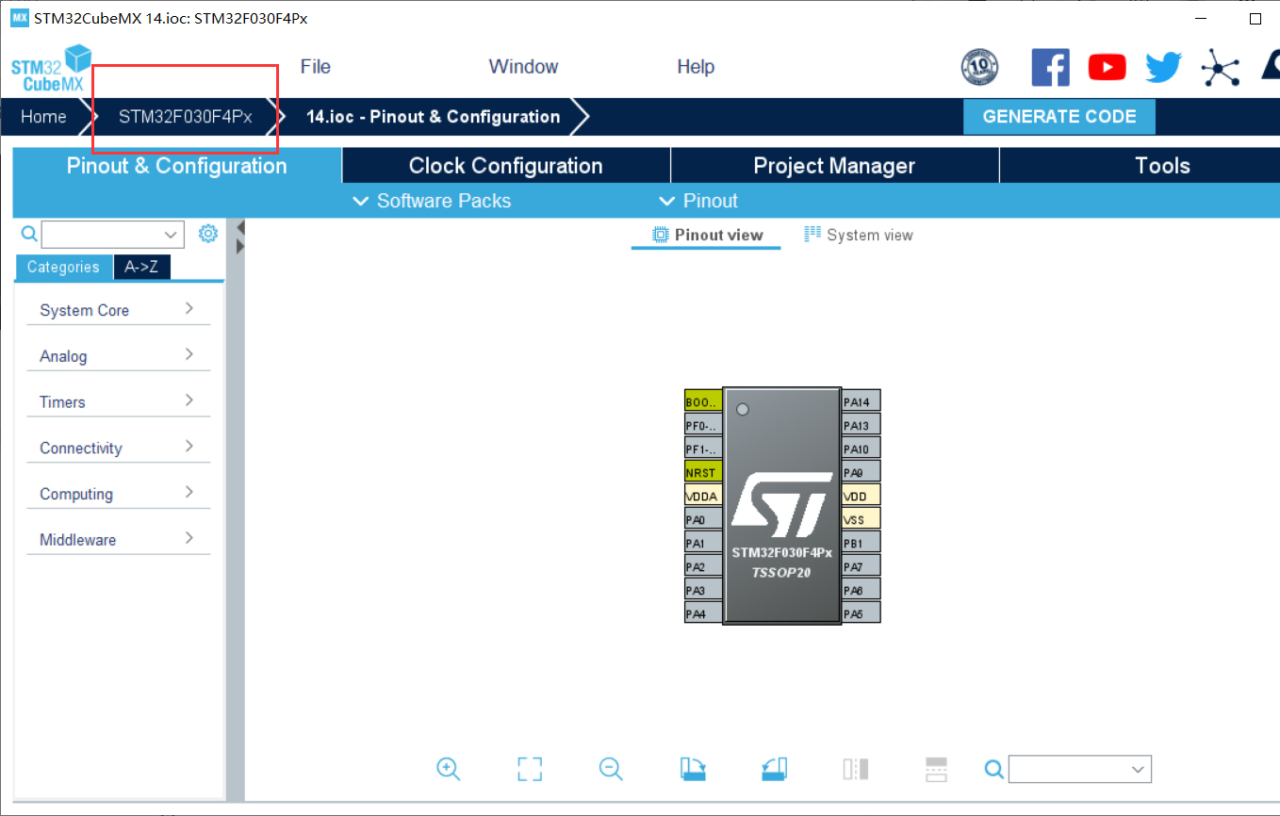
Task: Select the NRST pin on chip
Action: tap(703, 472)
